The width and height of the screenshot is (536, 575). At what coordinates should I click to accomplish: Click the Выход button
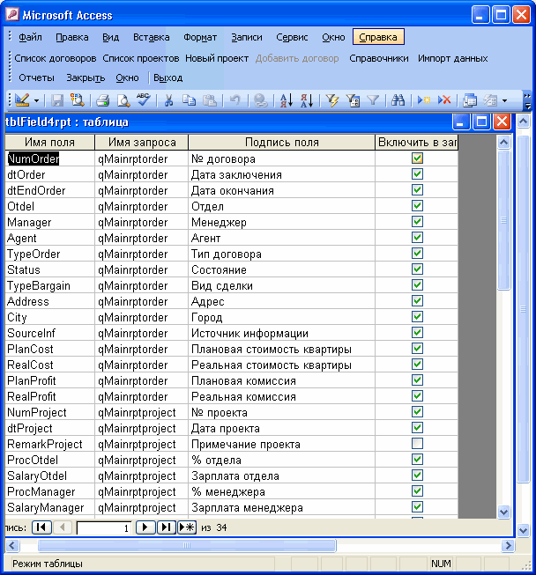pos(168,77)
